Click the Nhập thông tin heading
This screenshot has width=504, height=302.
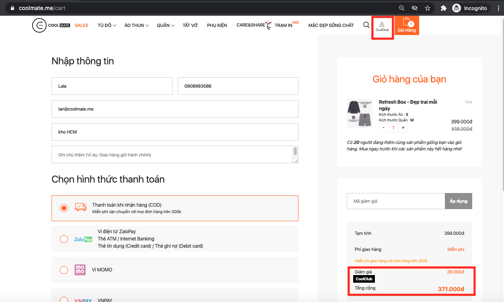(83, 61)
